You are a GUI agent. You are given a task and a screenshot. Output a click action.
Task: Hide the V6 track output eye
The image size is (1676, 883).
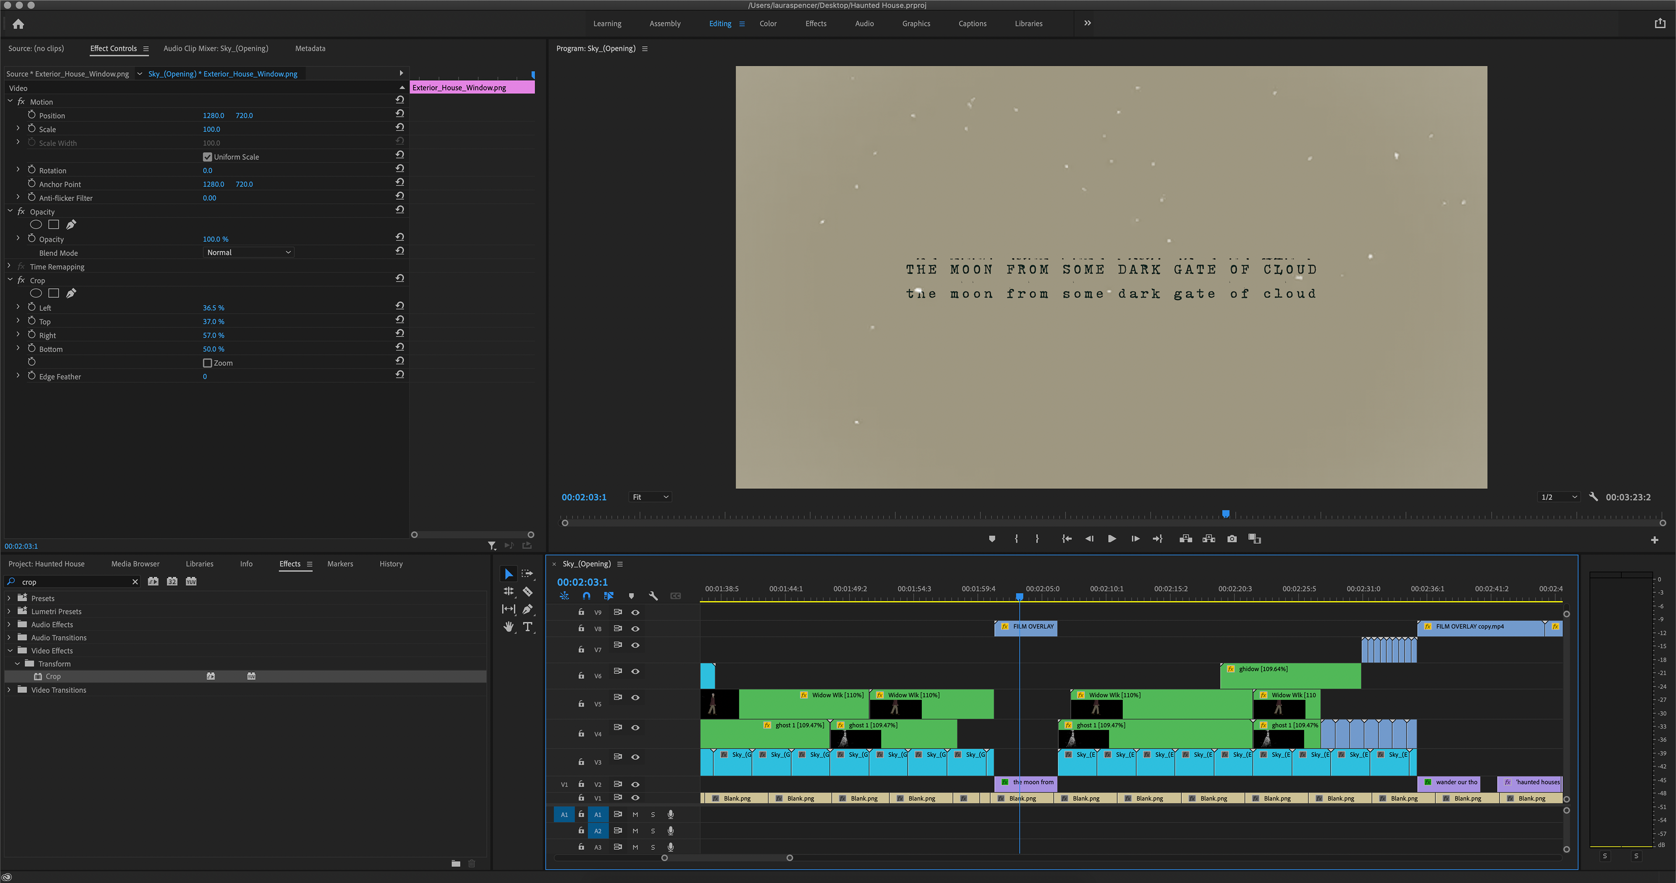click(635, 671)
